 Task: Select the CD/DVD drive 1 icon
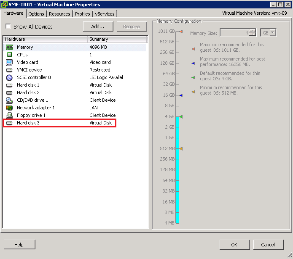[x=9, y=100]
